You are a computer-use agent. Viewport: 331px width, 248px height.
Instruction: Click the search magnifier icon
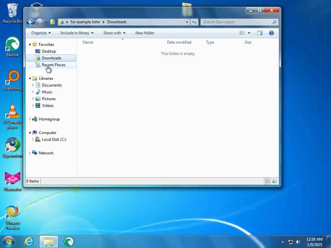[274, 22]
